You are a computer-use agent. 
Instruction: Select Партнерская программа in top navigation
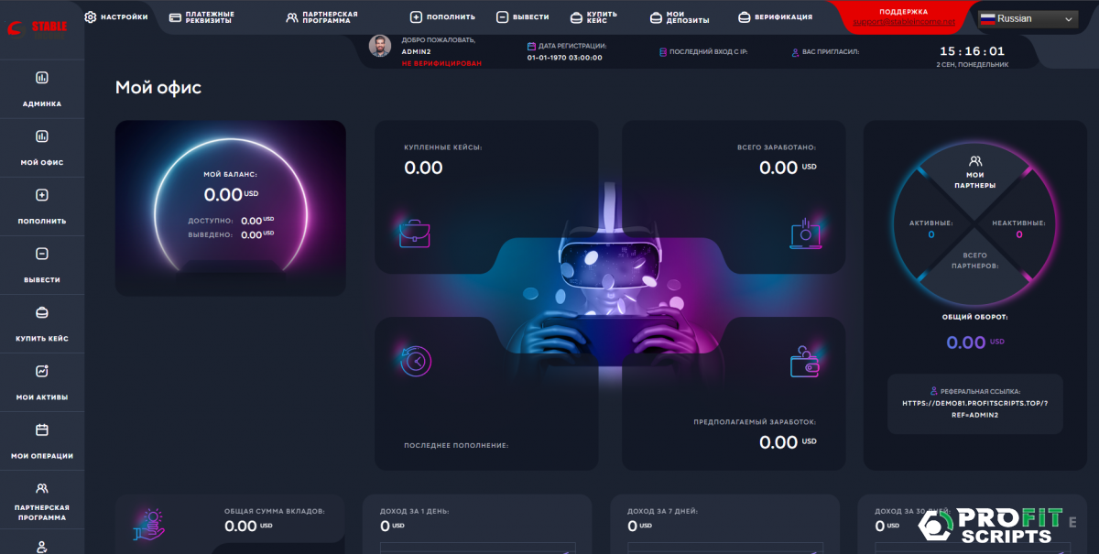321,17
